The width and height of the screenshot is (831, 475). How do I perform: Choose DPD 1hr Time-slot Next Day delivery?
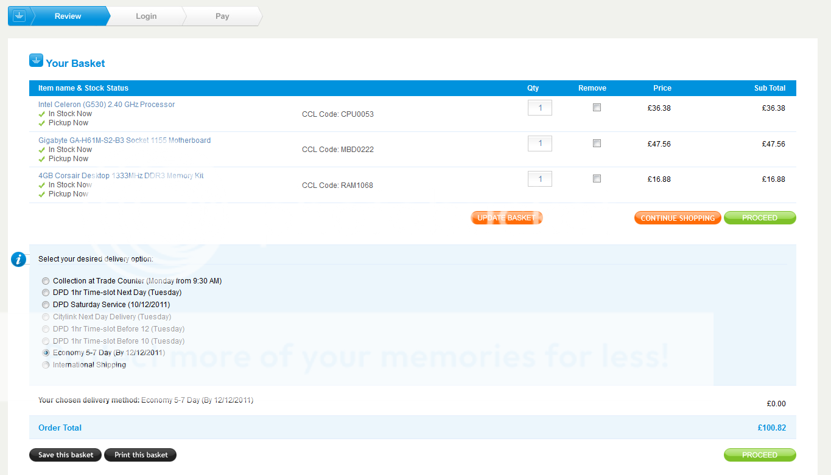coord(46,293)
